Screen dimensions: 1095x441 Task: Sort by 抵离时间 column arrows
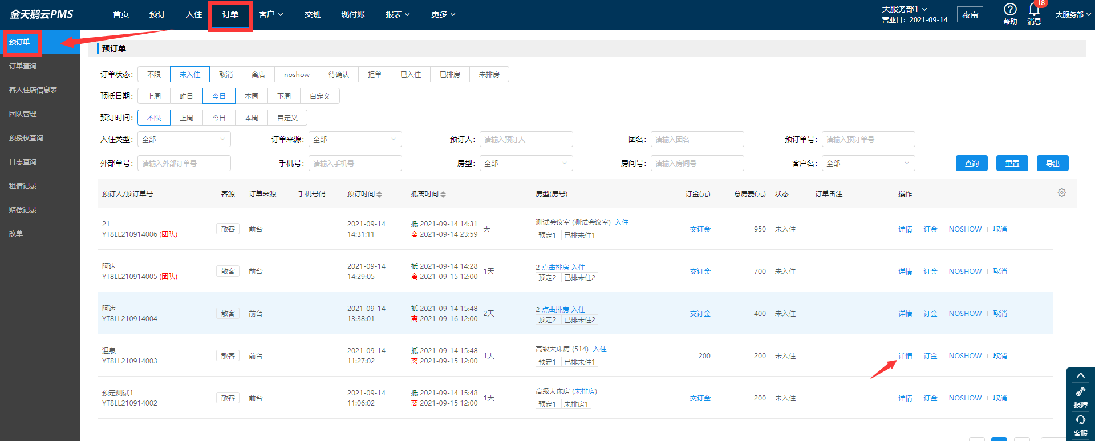click(443, 195)
